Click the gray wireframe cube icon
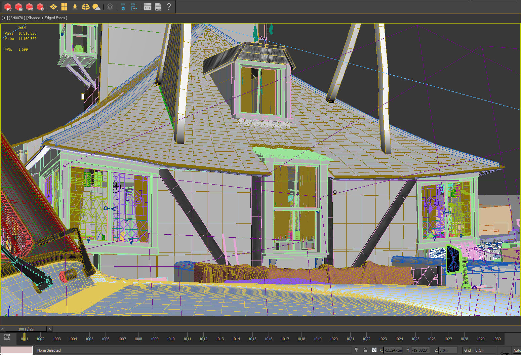The width and height of the screenshot is (521, 355). click(x=110, y=7)
